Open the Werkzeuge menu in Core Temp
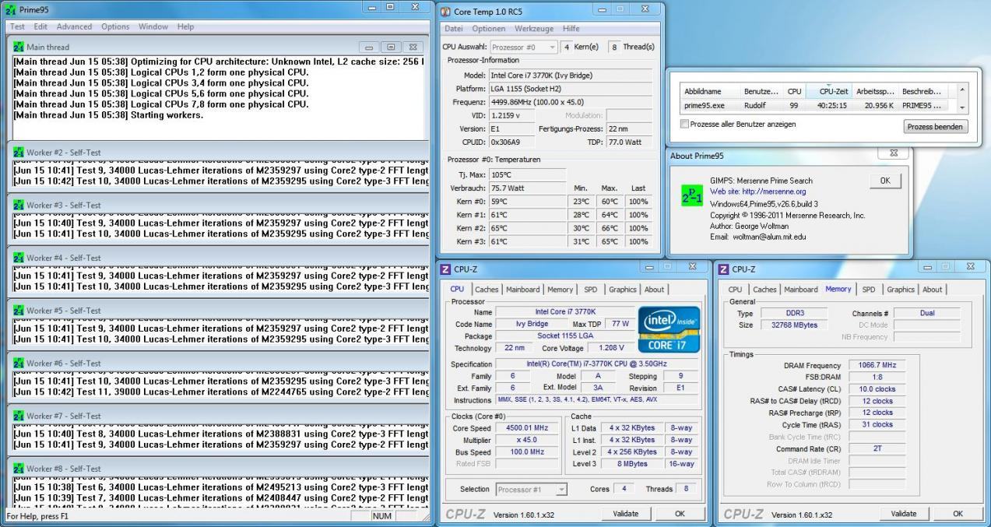The image size is (991, 527). (x=534, y=29)
